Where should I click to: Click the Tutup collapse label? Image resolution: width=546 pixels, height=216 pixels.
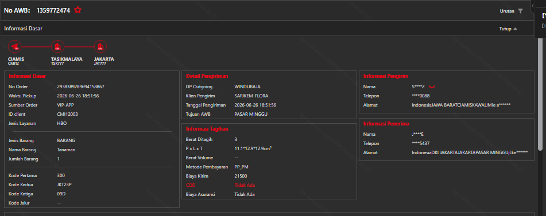pos(505,29)
